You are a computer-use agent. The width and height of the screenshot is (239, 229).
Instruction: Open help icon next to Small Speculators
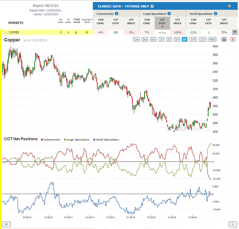click(x=215, y=13)
